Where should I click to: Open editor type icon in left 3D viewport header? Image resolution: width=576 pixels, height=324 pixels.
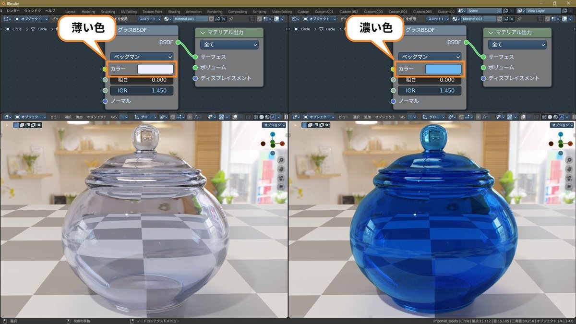(x=7, y=117)
